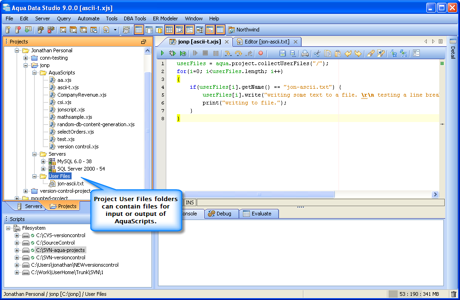Click the Disconnect Server icon with red badge

(51, 30)
